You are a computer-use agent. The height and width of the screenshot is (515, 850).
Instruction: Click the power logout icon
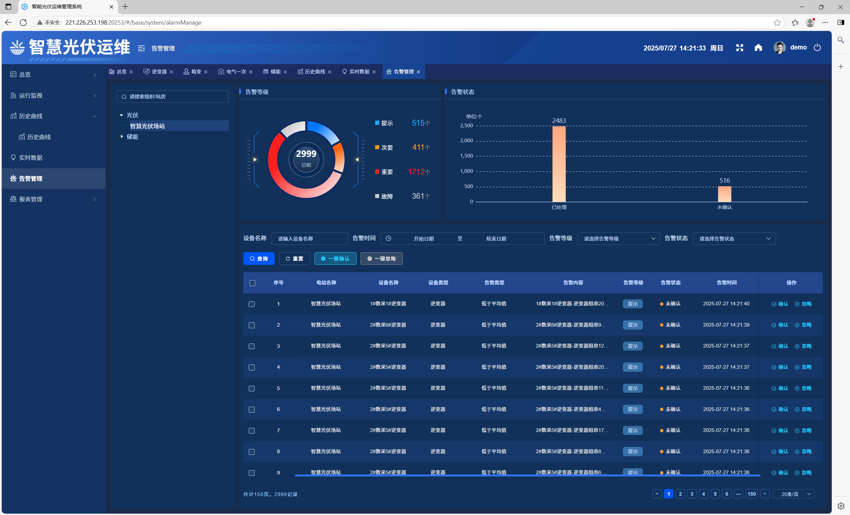point(817,48)
